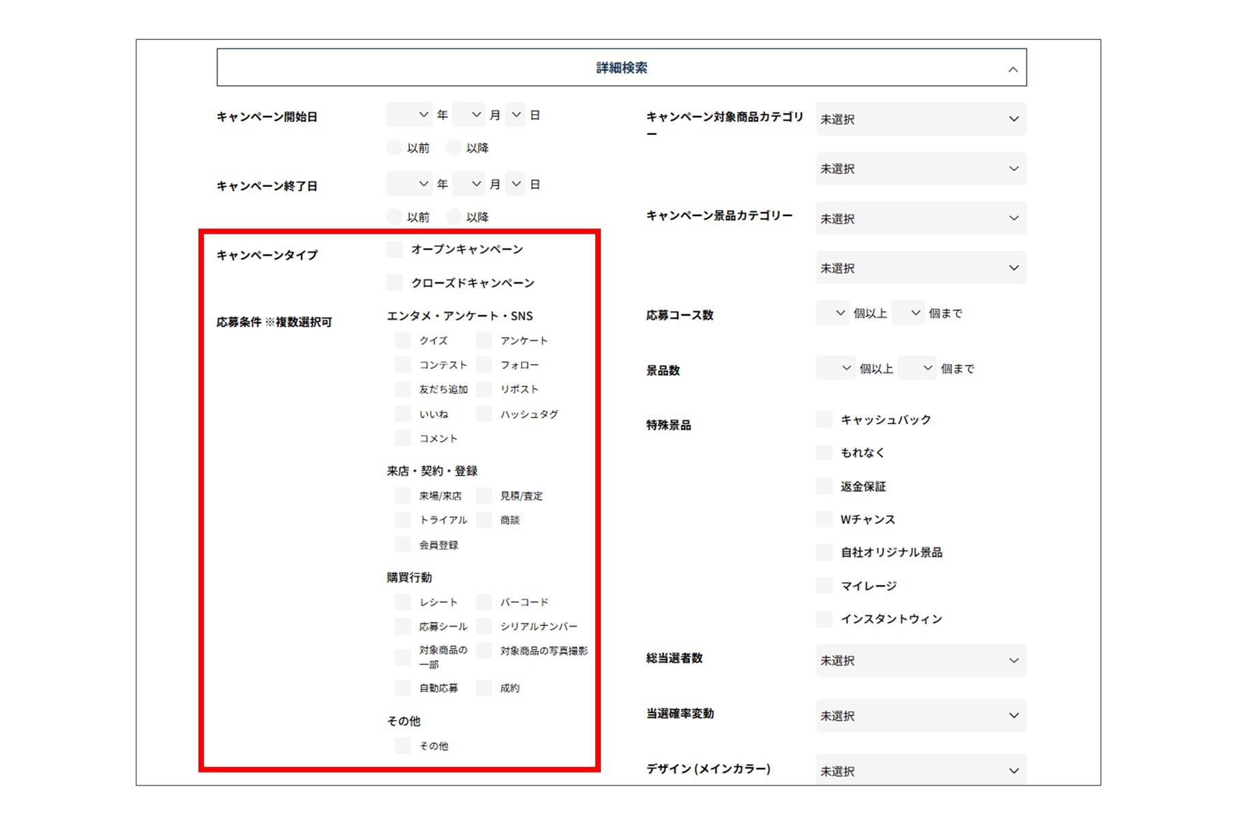Check the ハッシュタグ checkbox
The image size is (1237, 825).
(x=483, y=414)
